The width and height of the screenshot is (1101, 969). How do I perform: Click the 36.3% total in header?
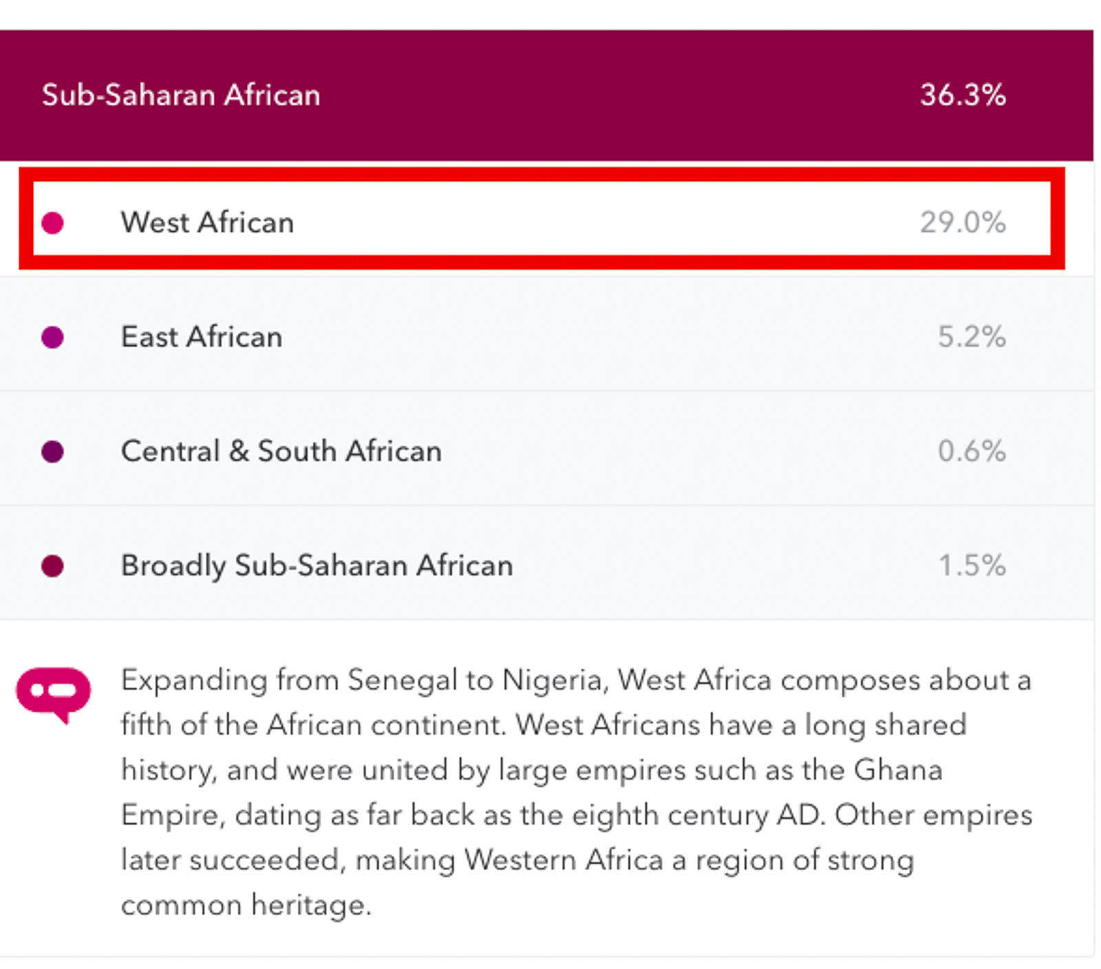click(963, 95)
